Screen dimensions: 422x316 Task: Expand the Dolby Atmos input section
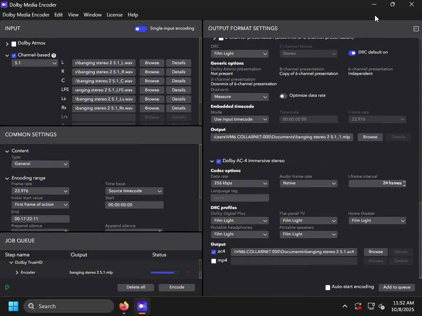point(7,44)
